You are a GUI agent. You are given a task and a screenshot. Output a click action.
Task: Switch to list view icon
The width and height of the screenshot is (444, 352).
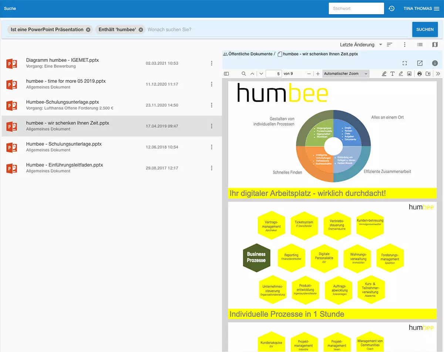(420, 44)
